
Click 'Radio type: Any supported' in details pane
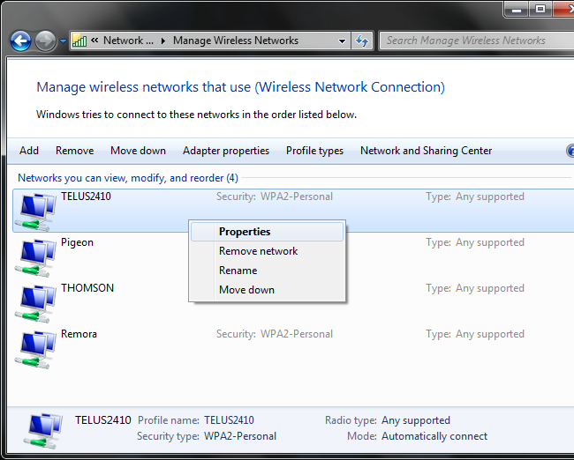[388, 420]
